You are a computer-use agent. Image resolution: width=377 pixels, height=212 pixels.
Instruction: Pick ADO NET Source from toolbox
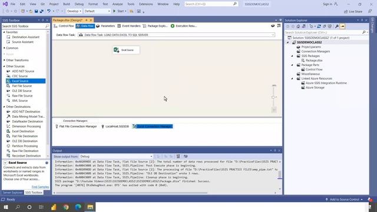tap(23, 71)
